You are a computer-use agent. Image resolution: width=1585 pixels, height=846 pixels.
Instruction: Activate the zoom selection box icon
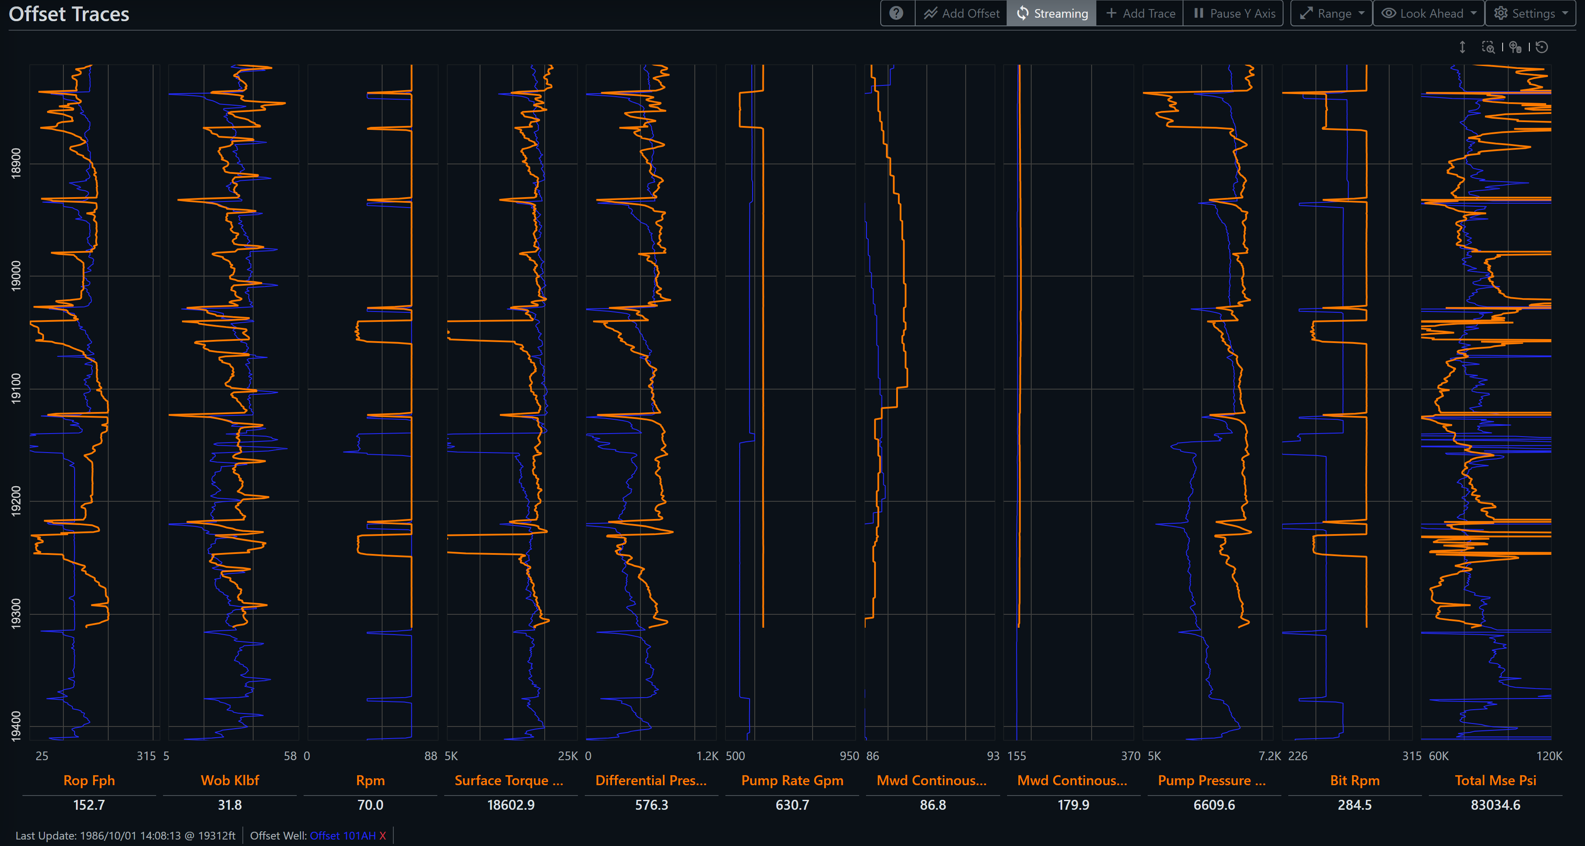click(1488, 47)
